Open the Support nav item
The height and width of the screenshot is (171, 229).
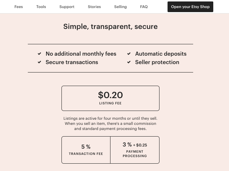coord(67,7)
